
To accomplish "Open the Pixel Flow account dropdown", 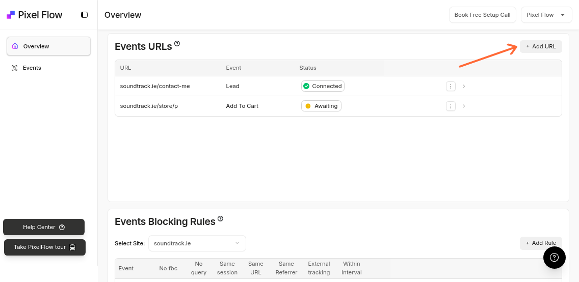I will click(x=546, y=15).
